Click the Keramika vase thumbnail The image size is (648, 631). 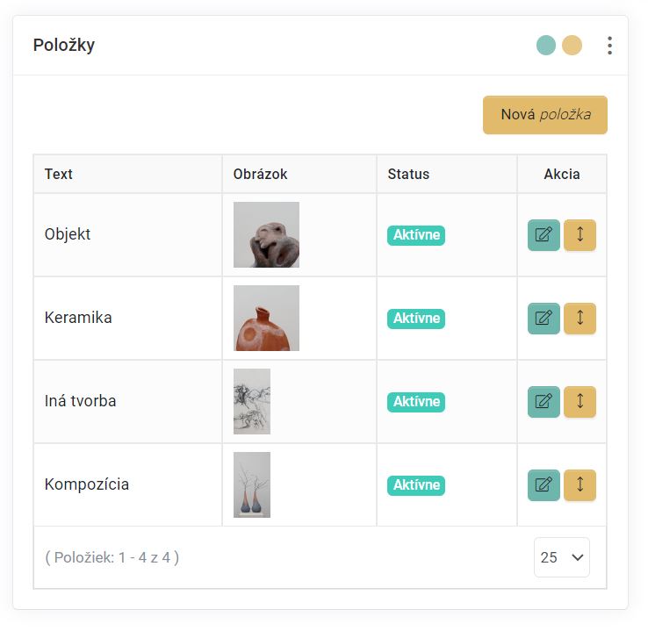pos(266,318)
